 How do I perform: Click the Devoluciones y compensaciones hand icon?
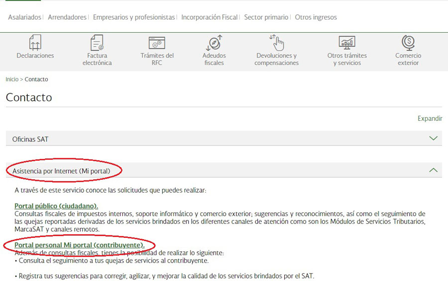(276, 43)
